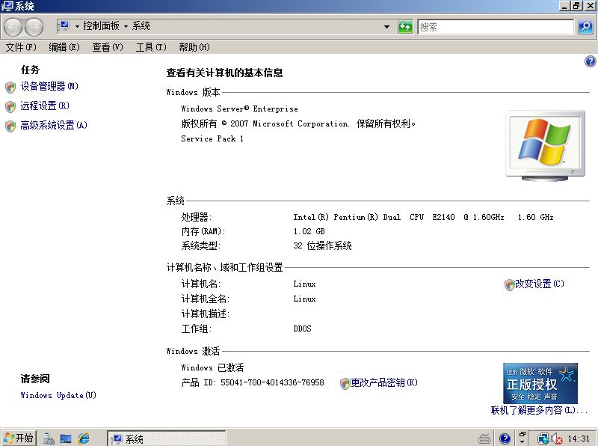Click the shield icon beside 改变设置
This screenshot has width=598, height=446.
click(x=509, y=284)
